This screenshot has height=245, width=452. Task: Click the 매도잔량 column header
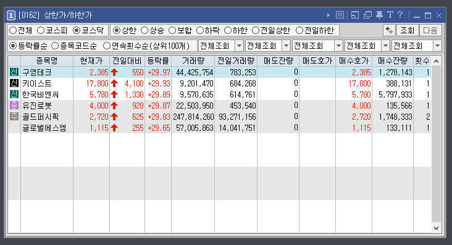point(278,61)
